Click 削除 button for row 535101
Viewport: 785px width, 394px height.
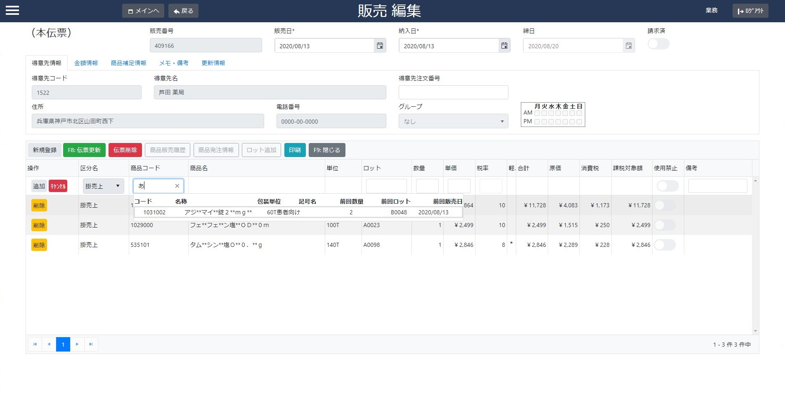coord(39,245)
